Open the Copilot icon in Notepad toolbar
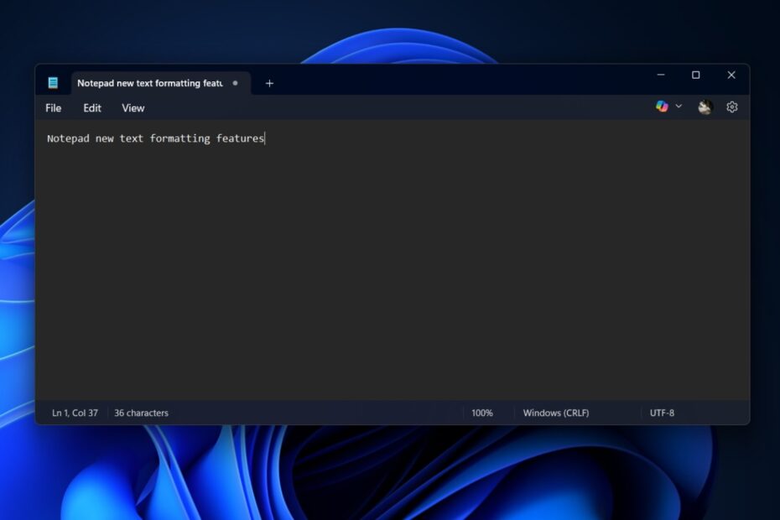The image size is (780, 520). tap(662, 107)
